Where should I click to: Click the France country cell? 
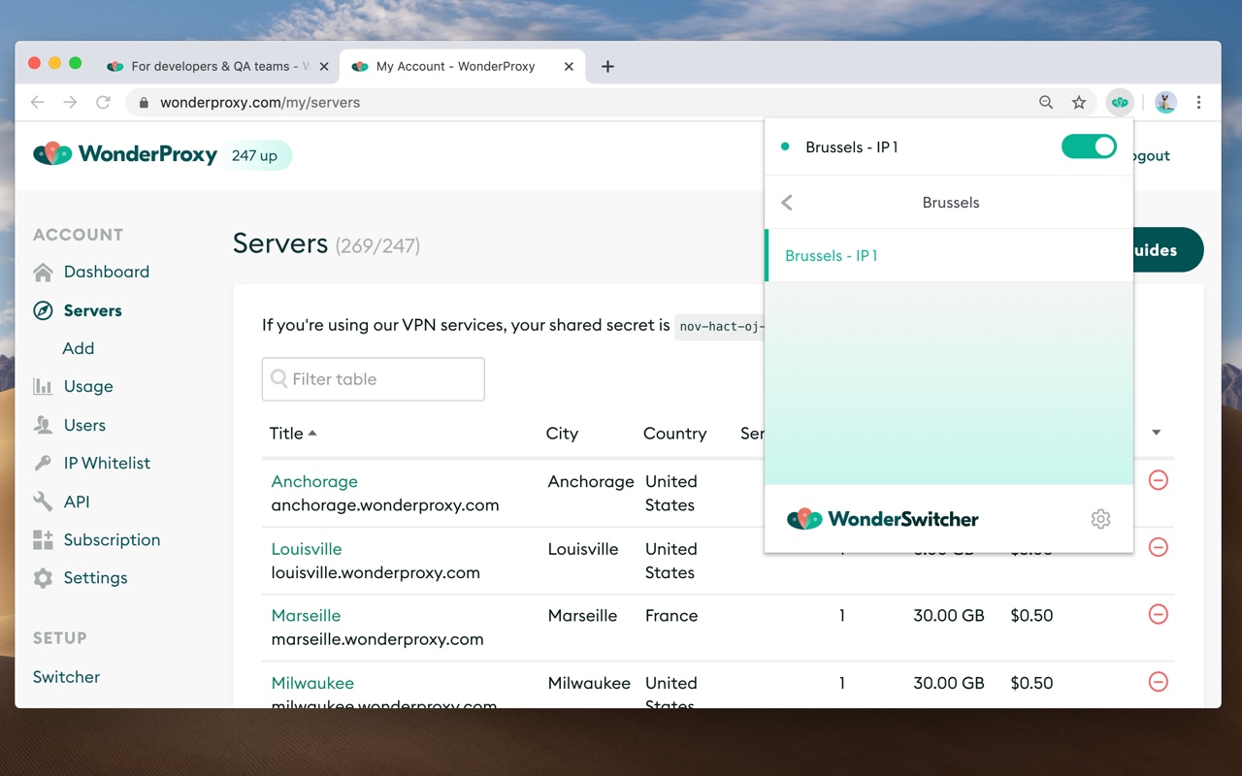pos(671,616)
